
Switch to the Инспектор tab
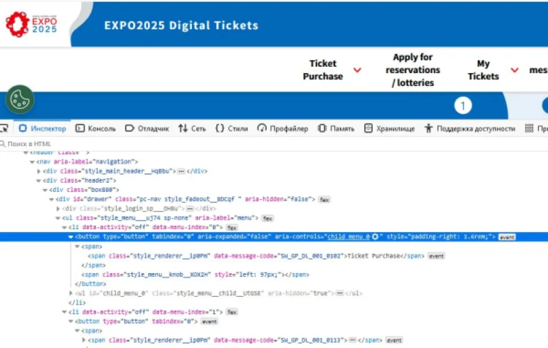click(42, 129)
